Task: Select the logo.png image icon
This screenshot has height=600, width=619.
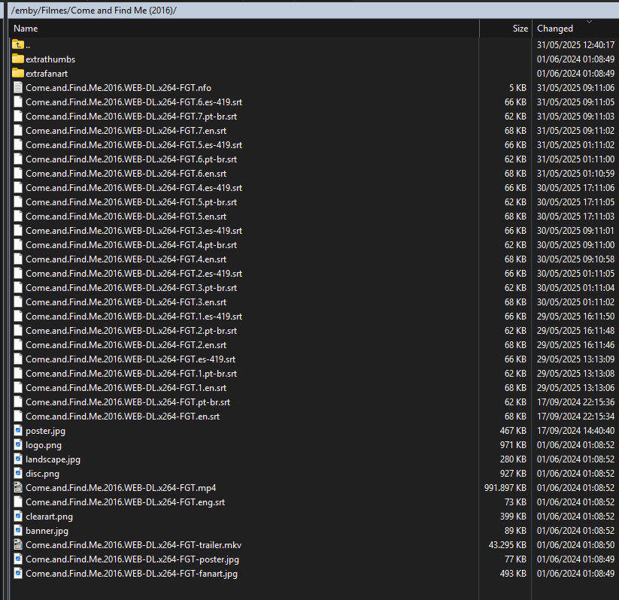Action: click(18, 445)
